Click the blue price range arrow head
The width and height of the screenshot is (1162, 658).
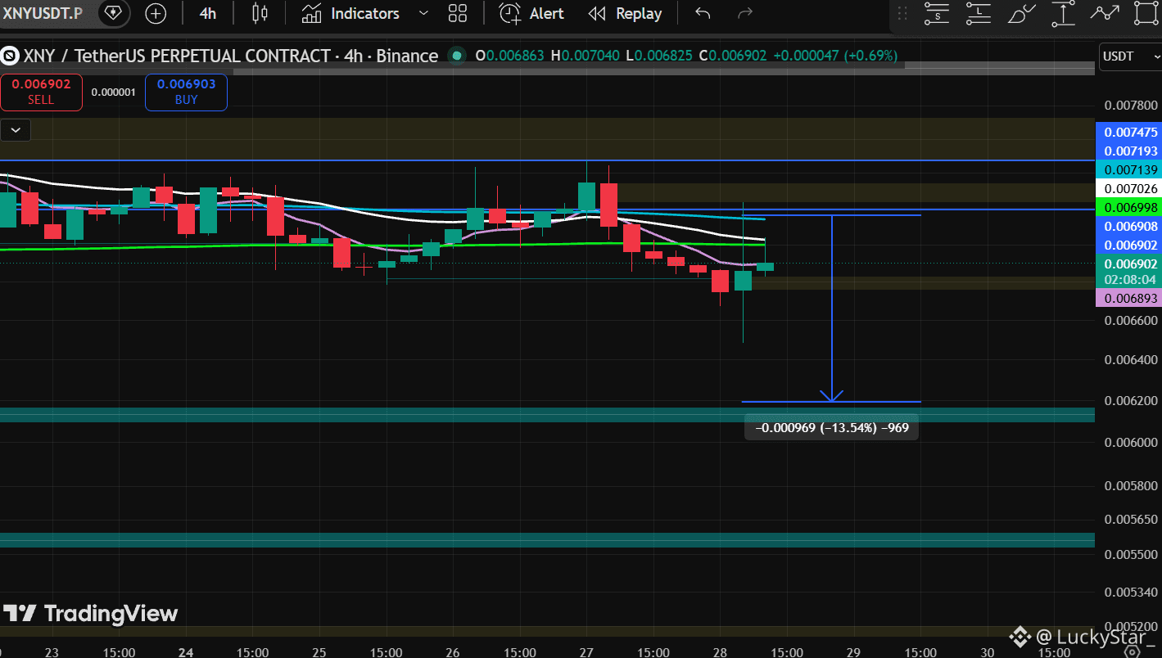[832, 396]
